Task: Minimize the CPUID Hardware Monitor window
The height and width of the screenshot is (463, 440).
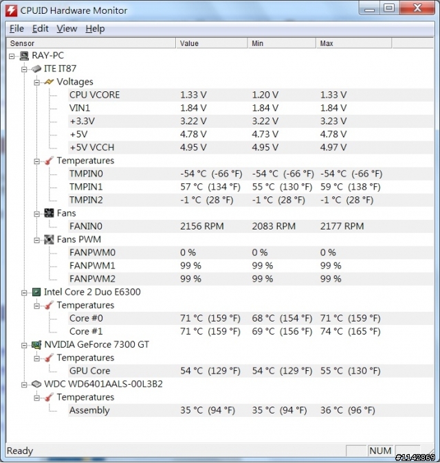Action: tap(369, 8)
